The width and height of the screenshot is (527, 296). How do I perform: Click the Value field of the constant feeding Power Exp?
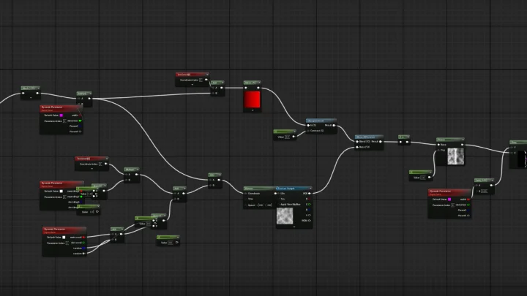[423, 178]
